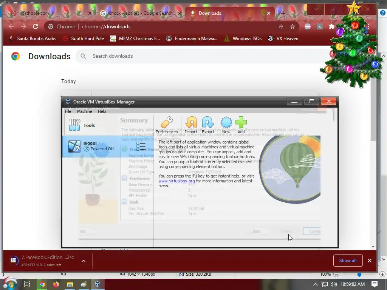The width and height of the screenshot is (387, 290).
Task: Visit the www.virtualbox.org link
Action: tap(176, 181)
